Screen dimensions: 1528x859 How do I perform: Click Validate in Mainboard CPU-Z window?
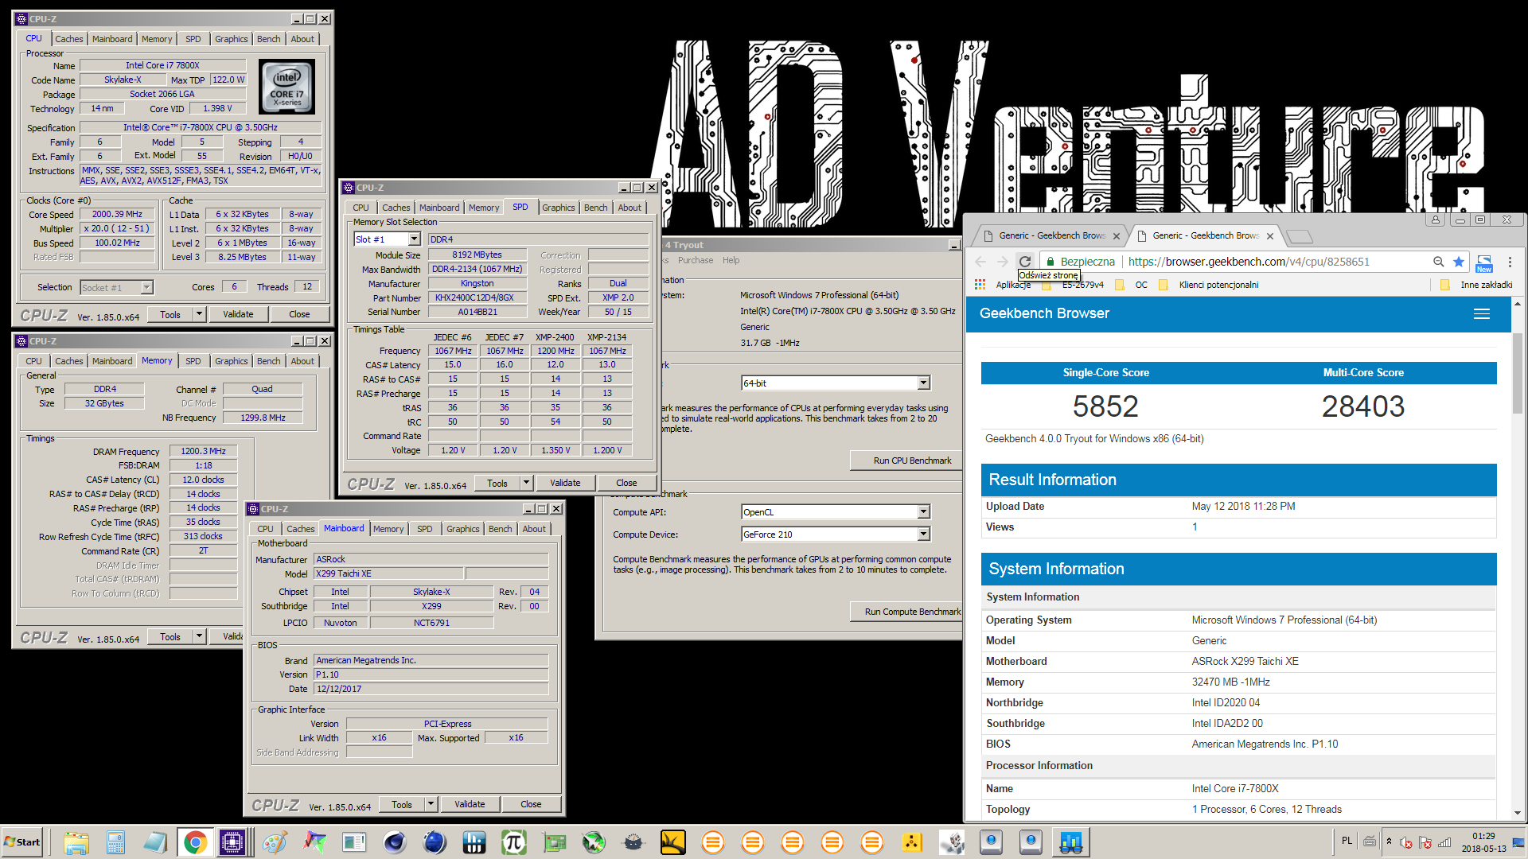pyautogui.click(x=470, y=804)
